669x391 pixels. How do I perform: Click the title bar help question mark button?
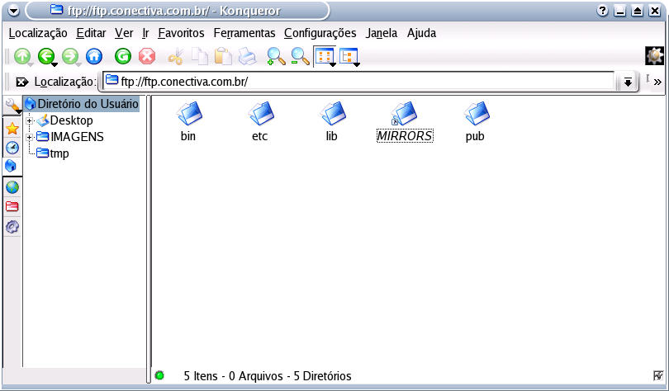602,11
